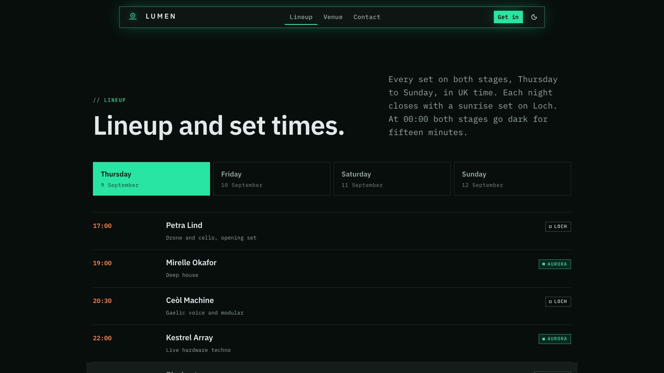Open the Lineup nav item

[x=301, y=17]
